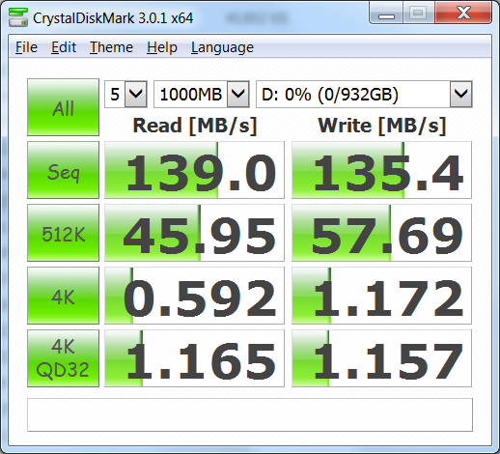Click the Seq write value 135.4
The image size is (500, 454).
point(381,170)
